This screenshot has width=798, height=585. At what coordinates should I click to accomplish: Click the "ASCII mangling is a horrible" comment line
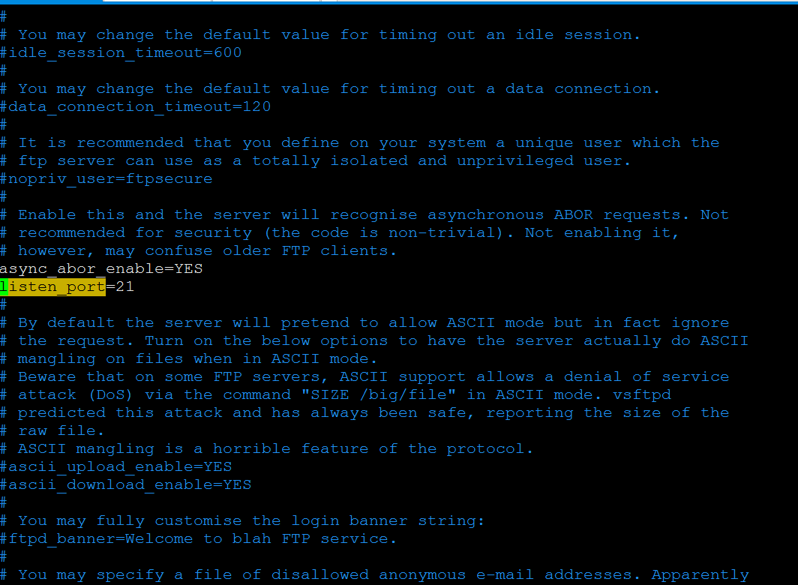click(276, 448)
